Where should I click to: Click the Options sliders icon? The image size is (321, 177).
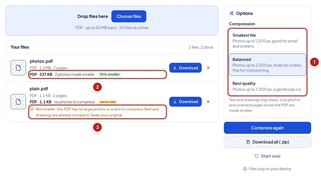click(231, 14)
